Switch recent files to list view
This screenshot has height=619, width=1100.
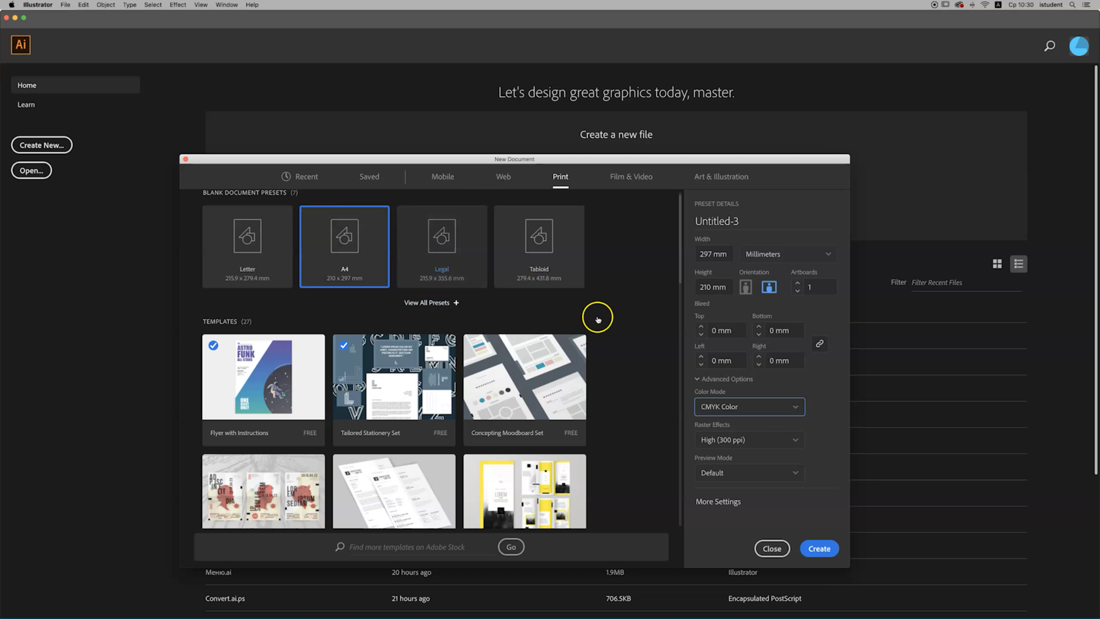(x=1018, y=263)
